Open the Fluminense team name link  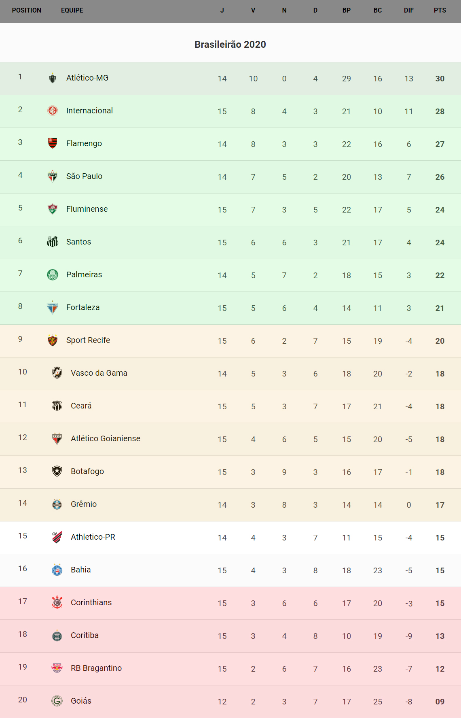pos(87,209)
